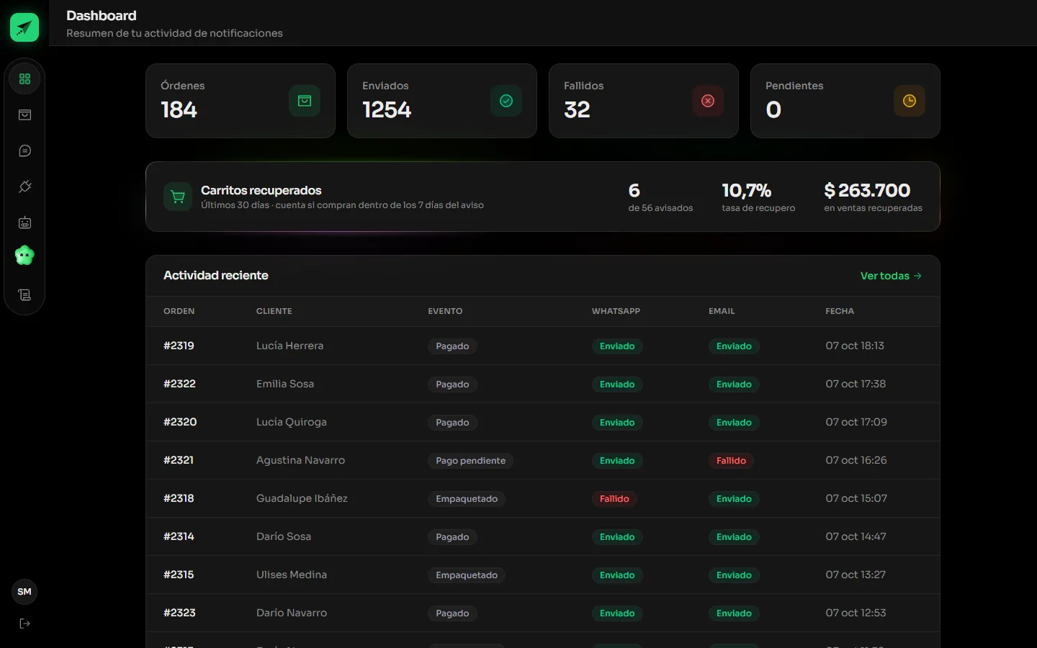Open order #2319
1037x648 pixels.
click(179, 346)
